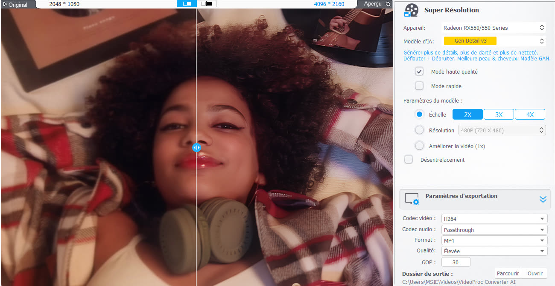Open the Appareil device dropdown
Viewport: 555px width, 286px height.
click(494, 28)
